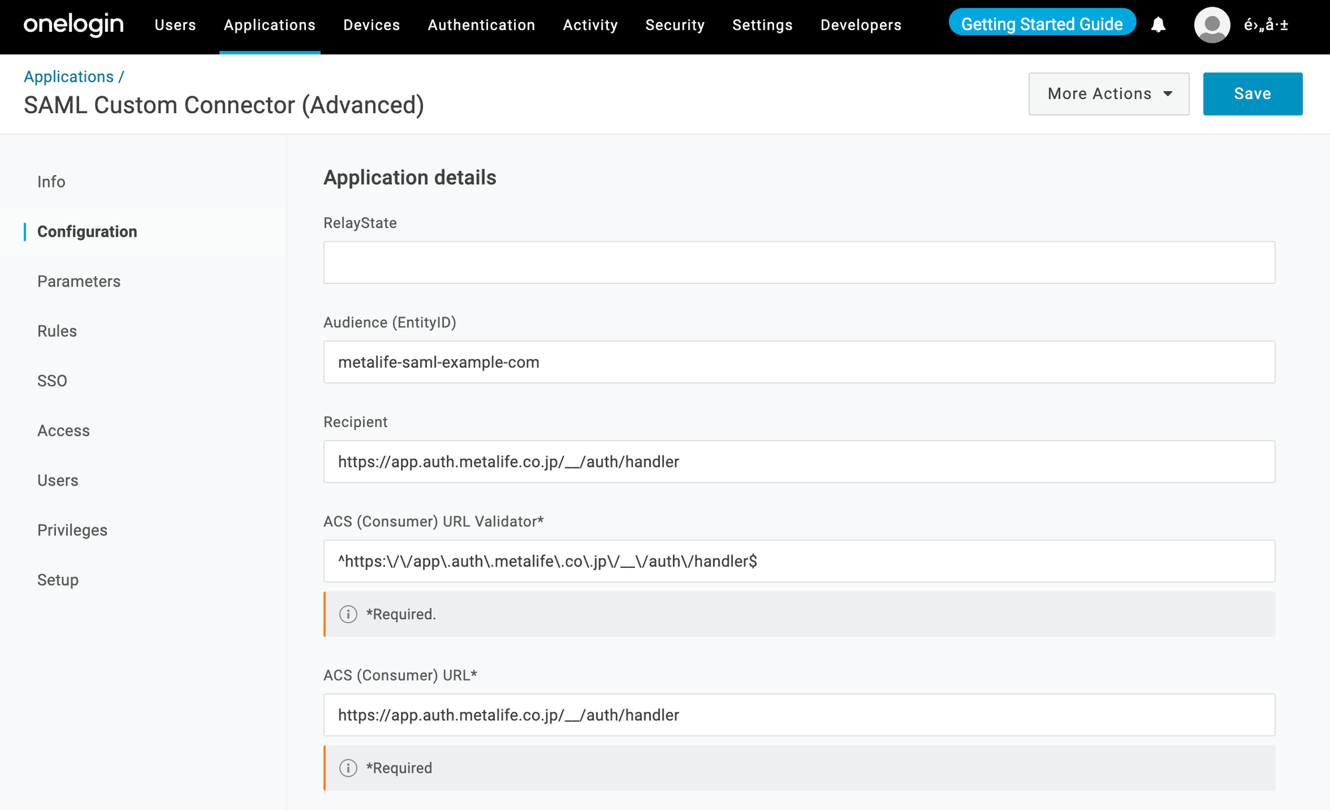Click the Audience (EntityID) field

tap(799, 362)
